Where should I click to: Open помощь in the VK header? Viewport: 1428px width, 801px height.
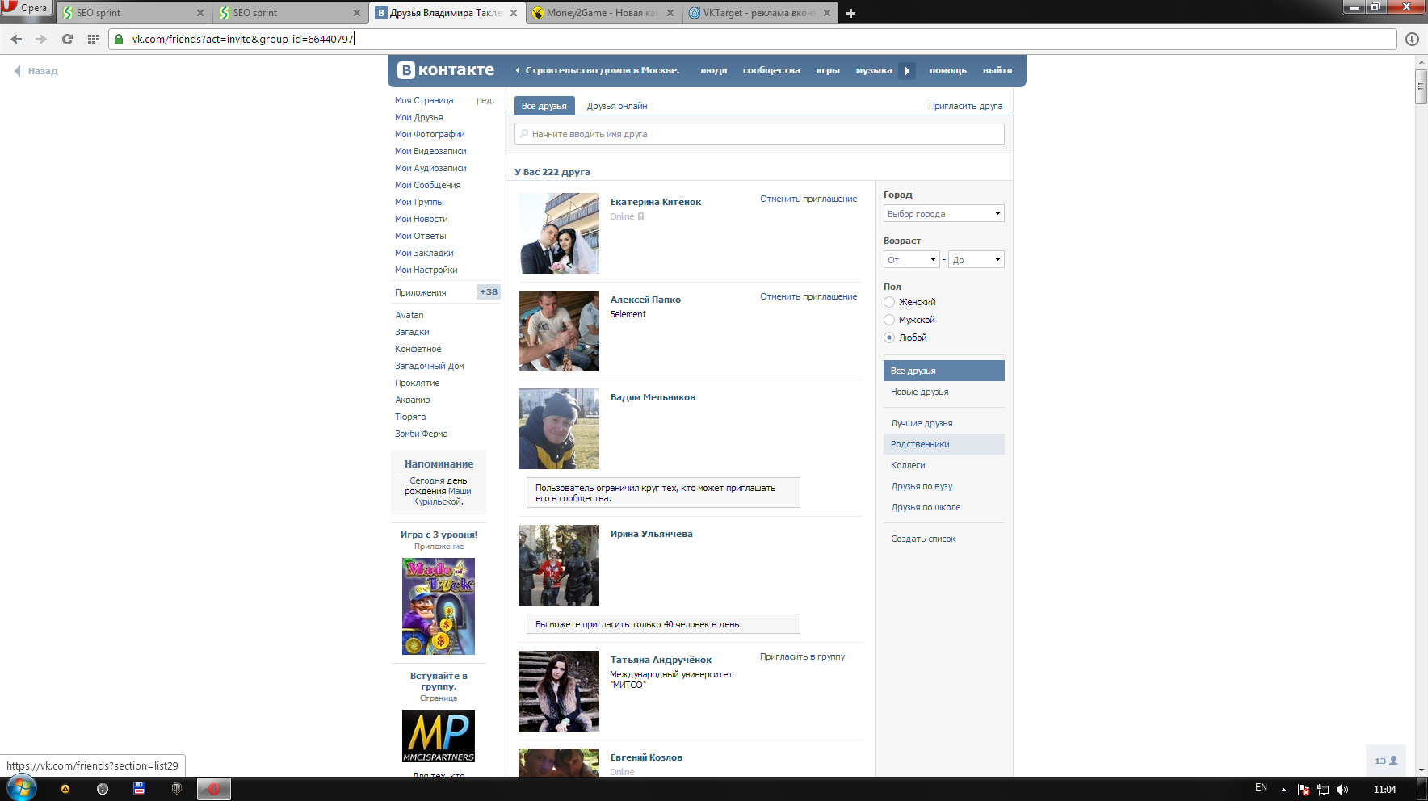(x=947, y=70)
